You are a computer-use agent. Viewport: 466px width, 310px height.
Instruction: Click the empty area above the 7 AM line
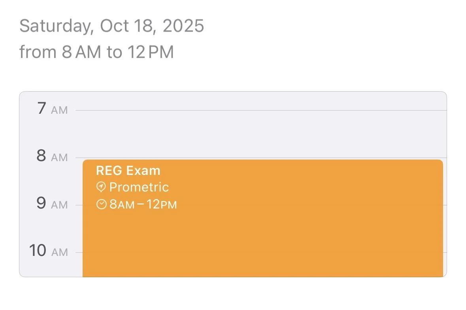click(x=261, y=100)
